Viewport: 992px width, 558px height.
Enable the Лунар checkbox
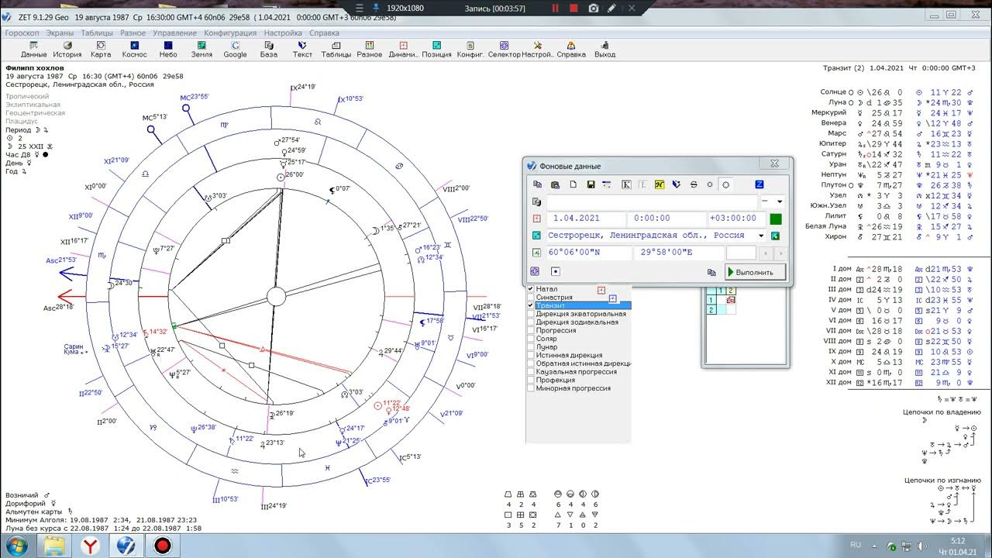pyautogui.click(x=531, y=347)
